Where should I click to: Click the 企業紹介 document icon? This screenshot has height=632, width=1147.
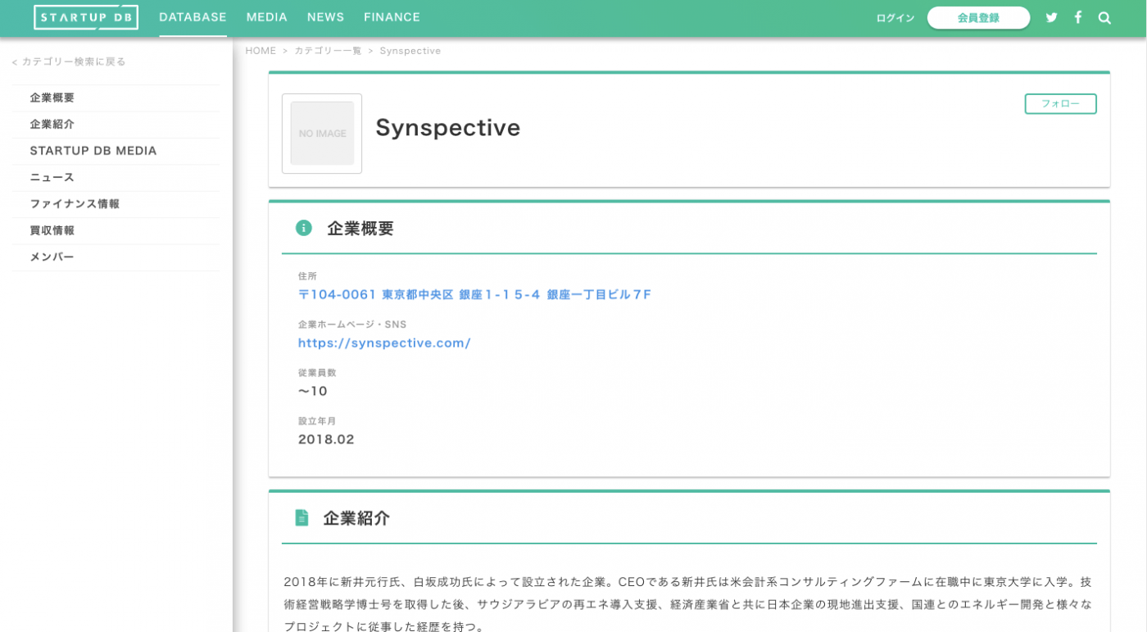pos(301,518)
